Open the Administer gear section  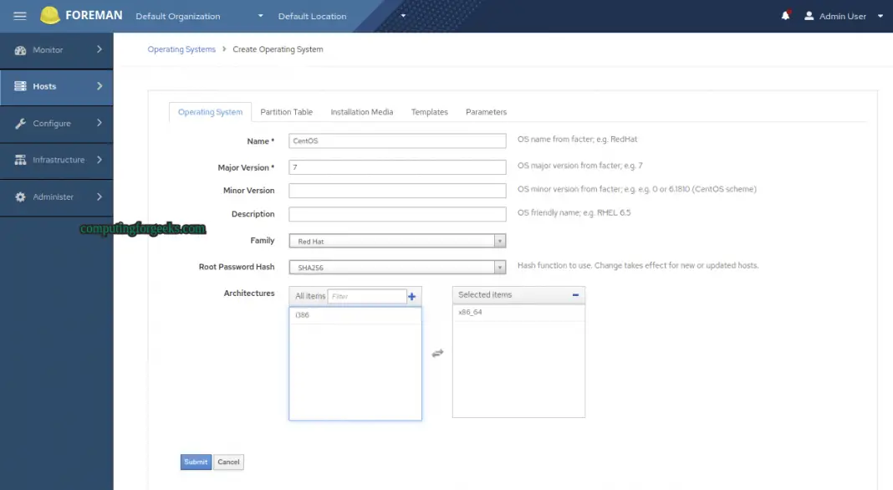[x=20, y=197]
